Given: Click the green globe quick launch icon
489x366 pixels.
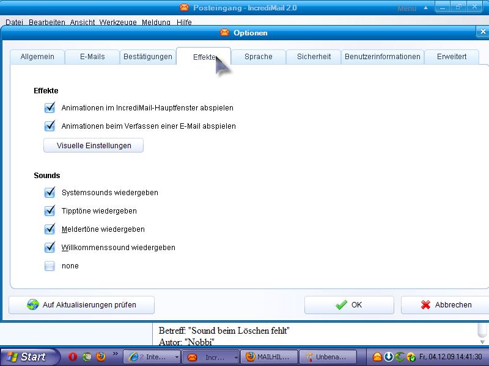Looking at the screenshot, I should coord(87,357).
